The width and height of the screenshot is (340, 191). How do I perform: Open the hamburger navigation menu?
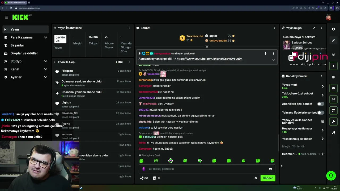coord(6,17)
